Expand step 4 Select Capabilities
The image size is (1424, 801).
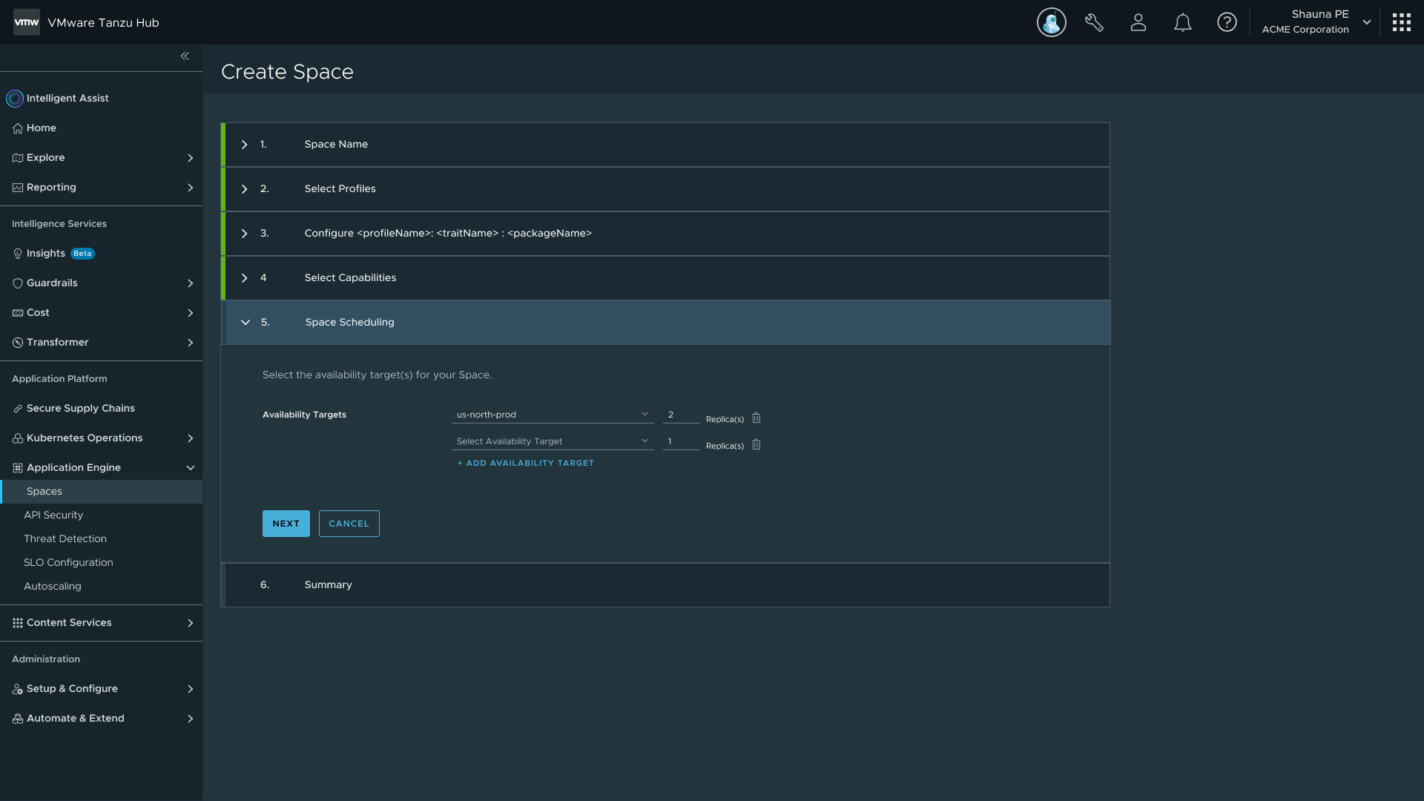tap(244, 278)
